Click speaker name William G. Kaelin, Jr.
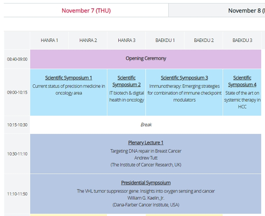Image resolution: width=265 pixels, height=216 pixels. tap(146, 198)
